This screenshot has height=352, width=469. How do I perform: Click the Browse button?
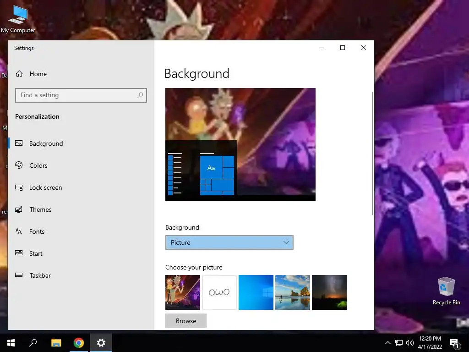coord(186,321)
